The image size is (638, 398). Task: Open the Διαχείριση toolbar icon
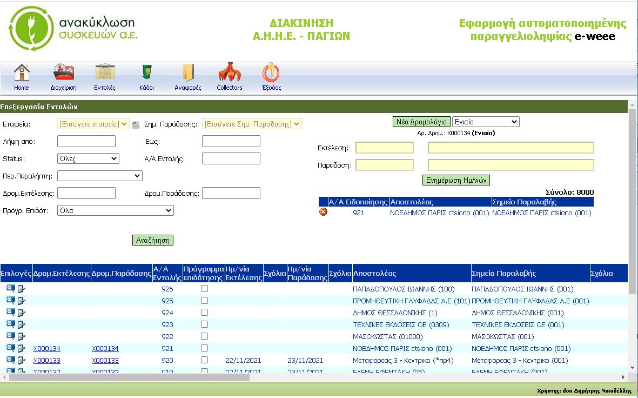click(63, 72)
